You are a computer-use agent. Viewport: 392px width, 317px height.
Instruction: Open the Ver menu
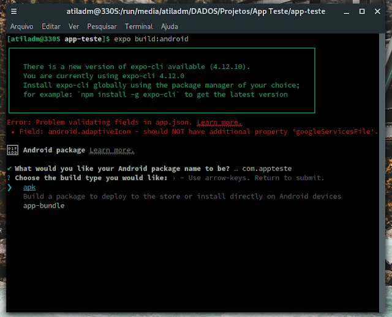[x=73, y=26]
